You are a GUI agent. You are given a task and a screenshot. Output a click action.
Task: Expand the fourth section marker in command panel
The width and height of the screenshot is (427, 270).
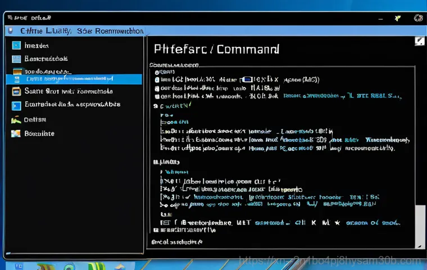[x=156, y=105]
